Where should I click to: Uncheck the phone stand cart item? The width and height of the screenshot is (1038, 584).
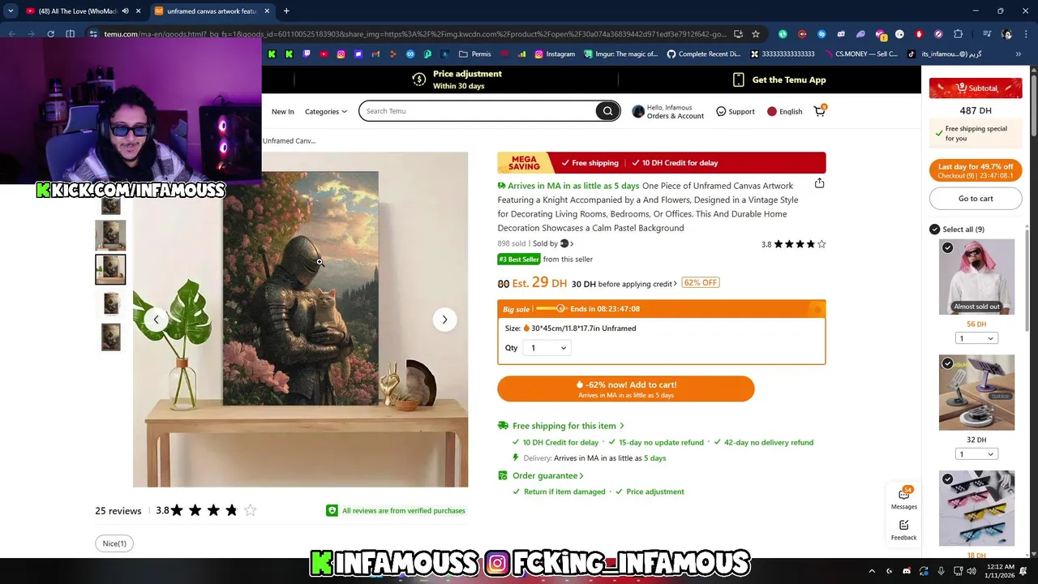tap(947, 363)
